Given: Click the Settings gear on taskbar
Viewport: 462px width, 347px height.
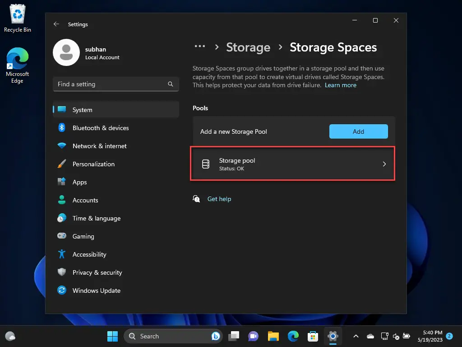Looking at the screenshot, I should tap(333, 336).
